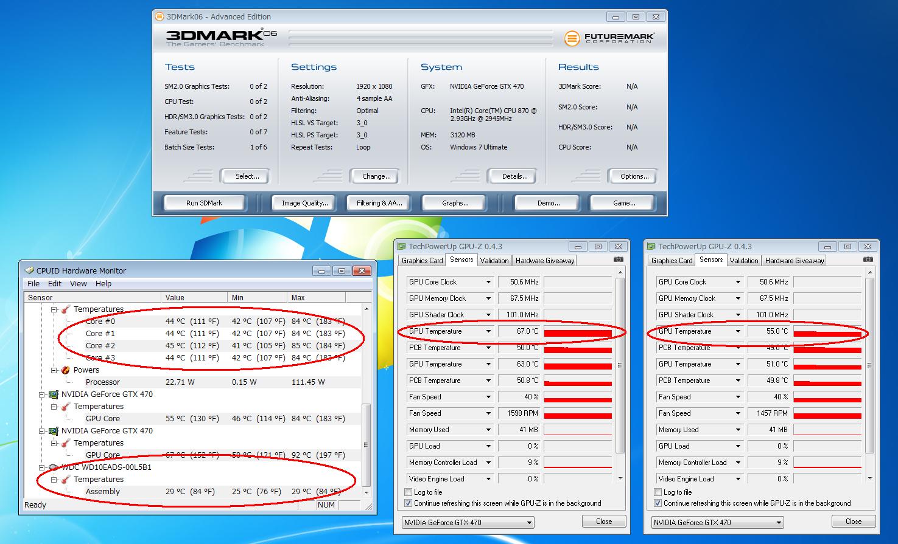This screenshot has width=898, height=544.
Task: Open GPU selector combo in GPU-Z showing 67.0 °C
Action: [x=468, y=522]
